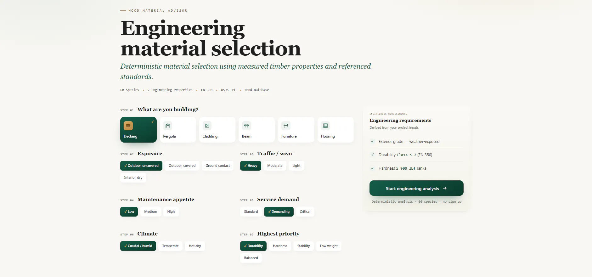
Task: Set traffic to Light
Action: [x=296, y=166]
